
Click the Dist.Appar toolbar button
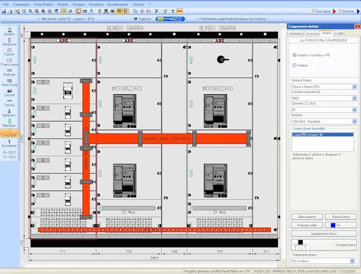(x=322, y=11)
